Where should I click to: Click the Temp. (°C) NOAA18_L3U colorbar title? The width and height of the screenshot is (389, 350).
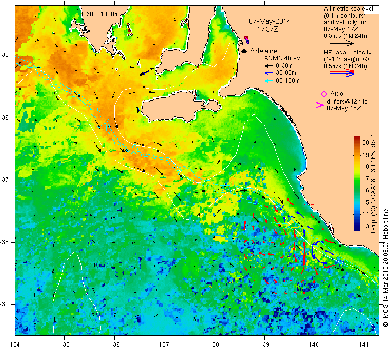373,184
